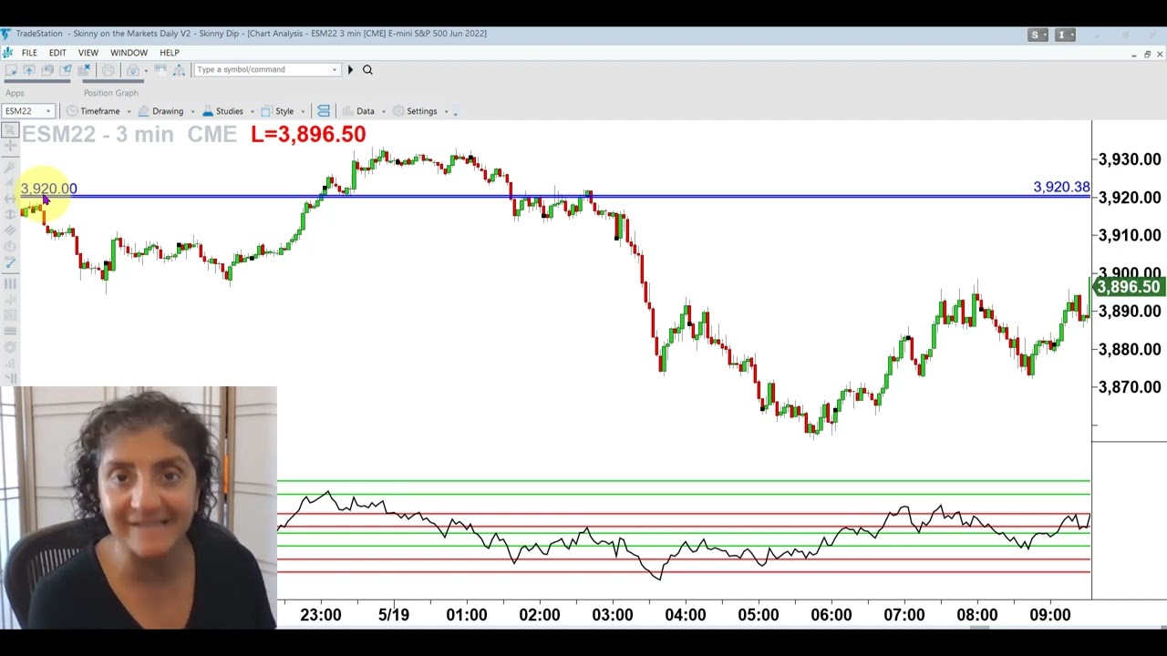Open the WINDOW menu
Image resolution: width=1167 pixels, height=656 pixels.
[x=129, y=53]
